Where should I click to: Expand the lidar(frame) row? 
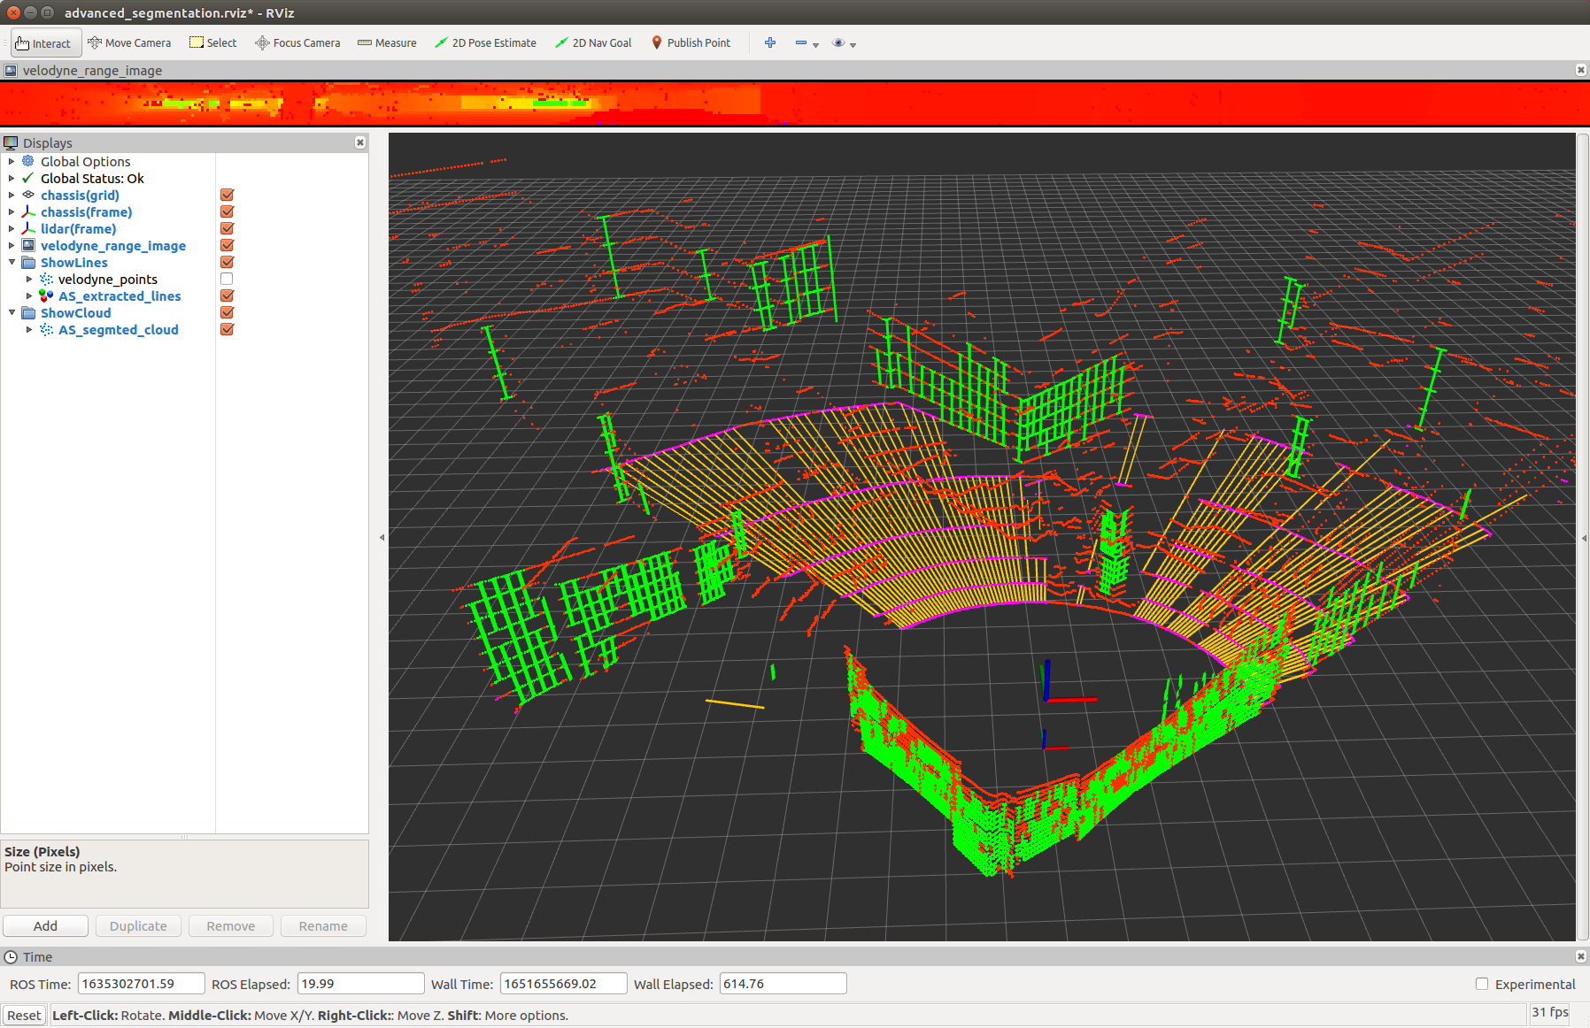[12, 228]
